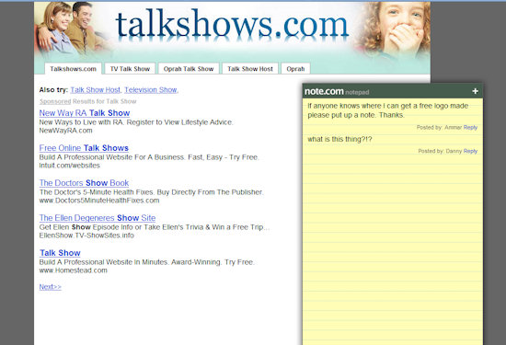
Task: Open the Sponsored link label
Action: 55,101
